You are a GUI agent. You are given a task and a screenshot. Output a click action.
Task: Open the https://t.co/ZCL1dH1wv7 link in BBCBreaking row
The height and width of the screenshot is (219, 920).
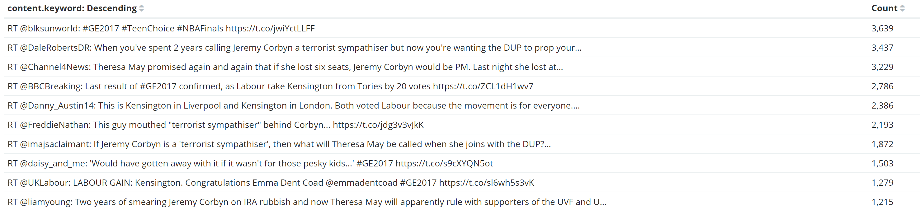point(483,86)
